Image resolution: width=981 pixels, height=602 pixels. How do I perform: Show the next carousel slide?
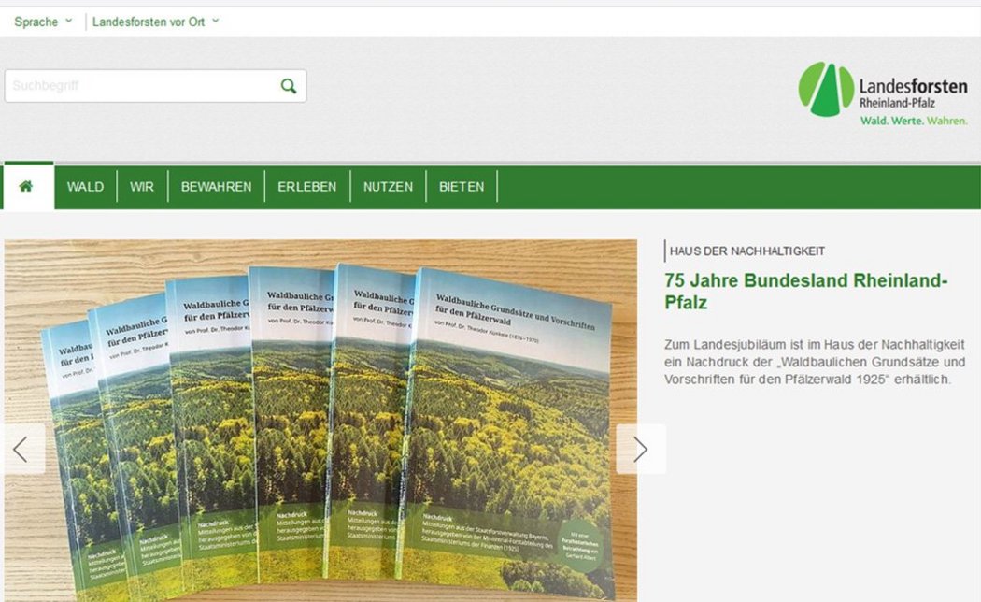tap(640, 449)
